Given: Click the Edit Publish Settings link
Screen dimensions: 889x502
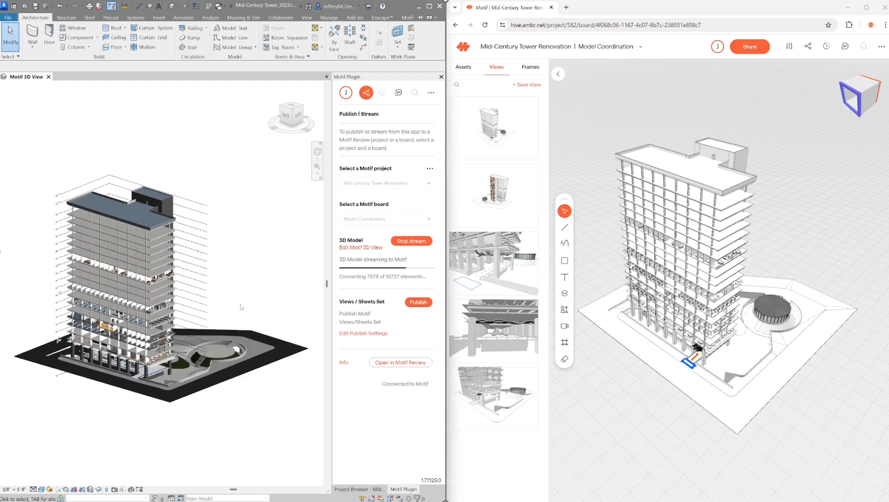Looking at the screenshot, I should [x=363, y=333].
